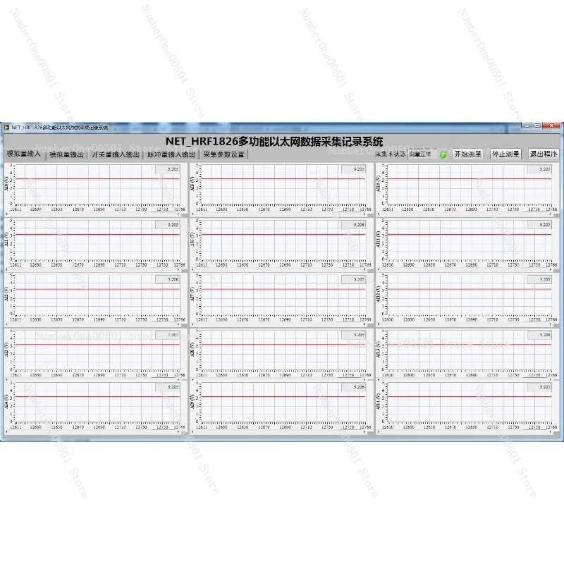Click the AI12 waveform chart plot area

pyautogui.click(x=469, y=295)
